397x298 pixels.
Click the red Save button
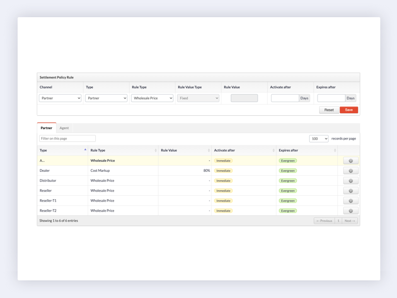349,110
